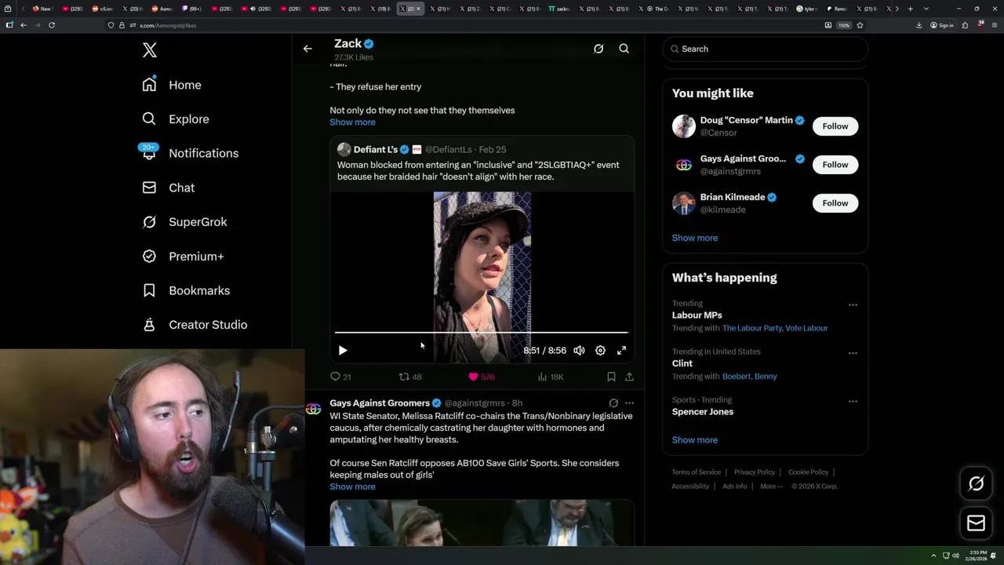Follow Gays Against Groomers suggestion
The height and width of the screenshot is (565, 1004).
click(835, 165)
